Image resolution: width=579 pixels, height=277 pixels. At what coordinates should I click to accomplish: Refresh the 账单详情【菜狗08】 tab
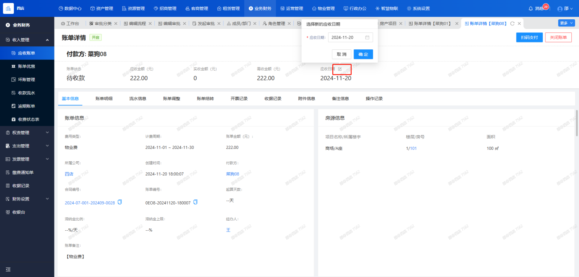pyautogui.click(x=512, y=24)
